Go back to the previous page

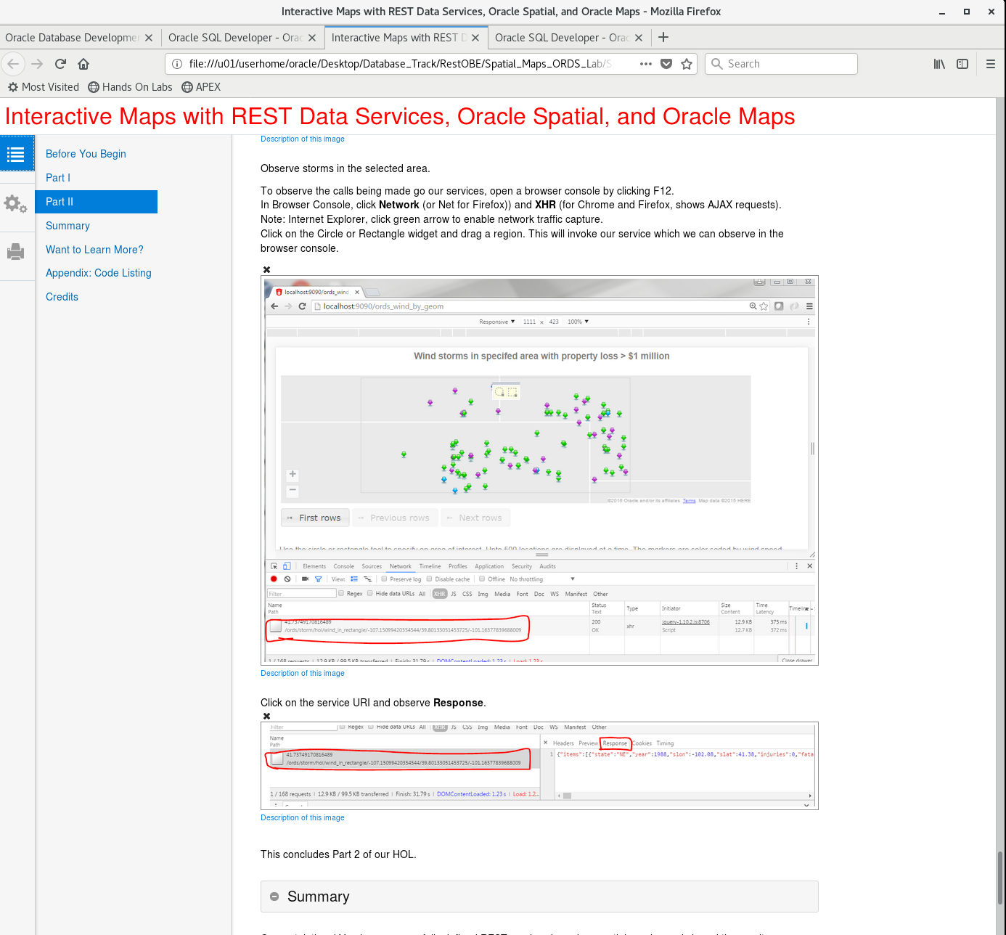coord(13,64)
